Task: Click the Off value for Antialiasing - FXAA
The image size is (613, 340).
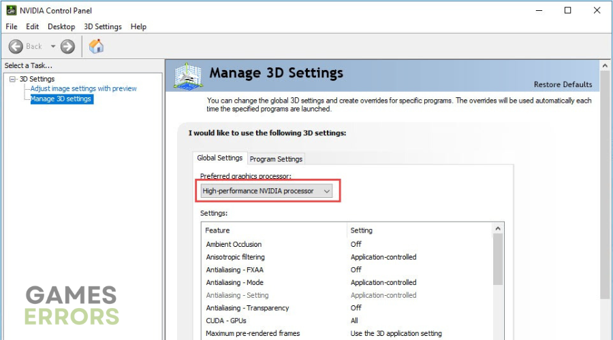Action: point(356,270)
